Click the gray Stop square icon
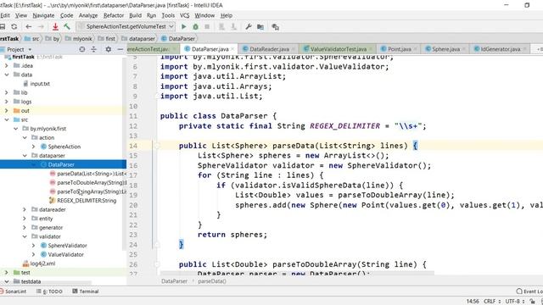The height and width of the screenshot is (305, 543). (x=207, y=26)
